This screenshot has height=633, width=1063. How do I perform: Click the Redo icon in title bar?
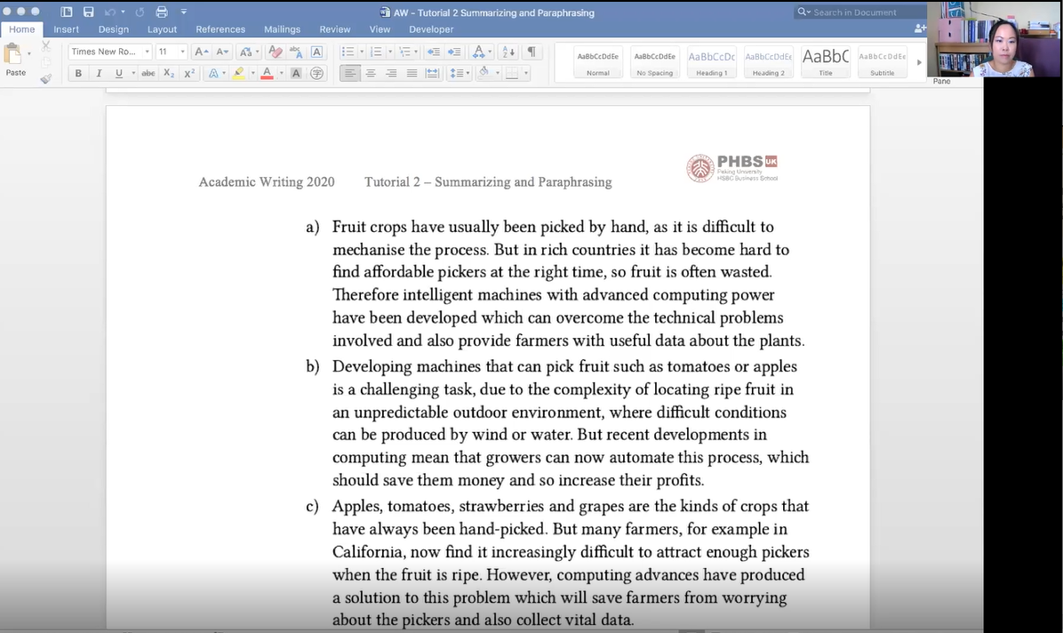(140, 12)
